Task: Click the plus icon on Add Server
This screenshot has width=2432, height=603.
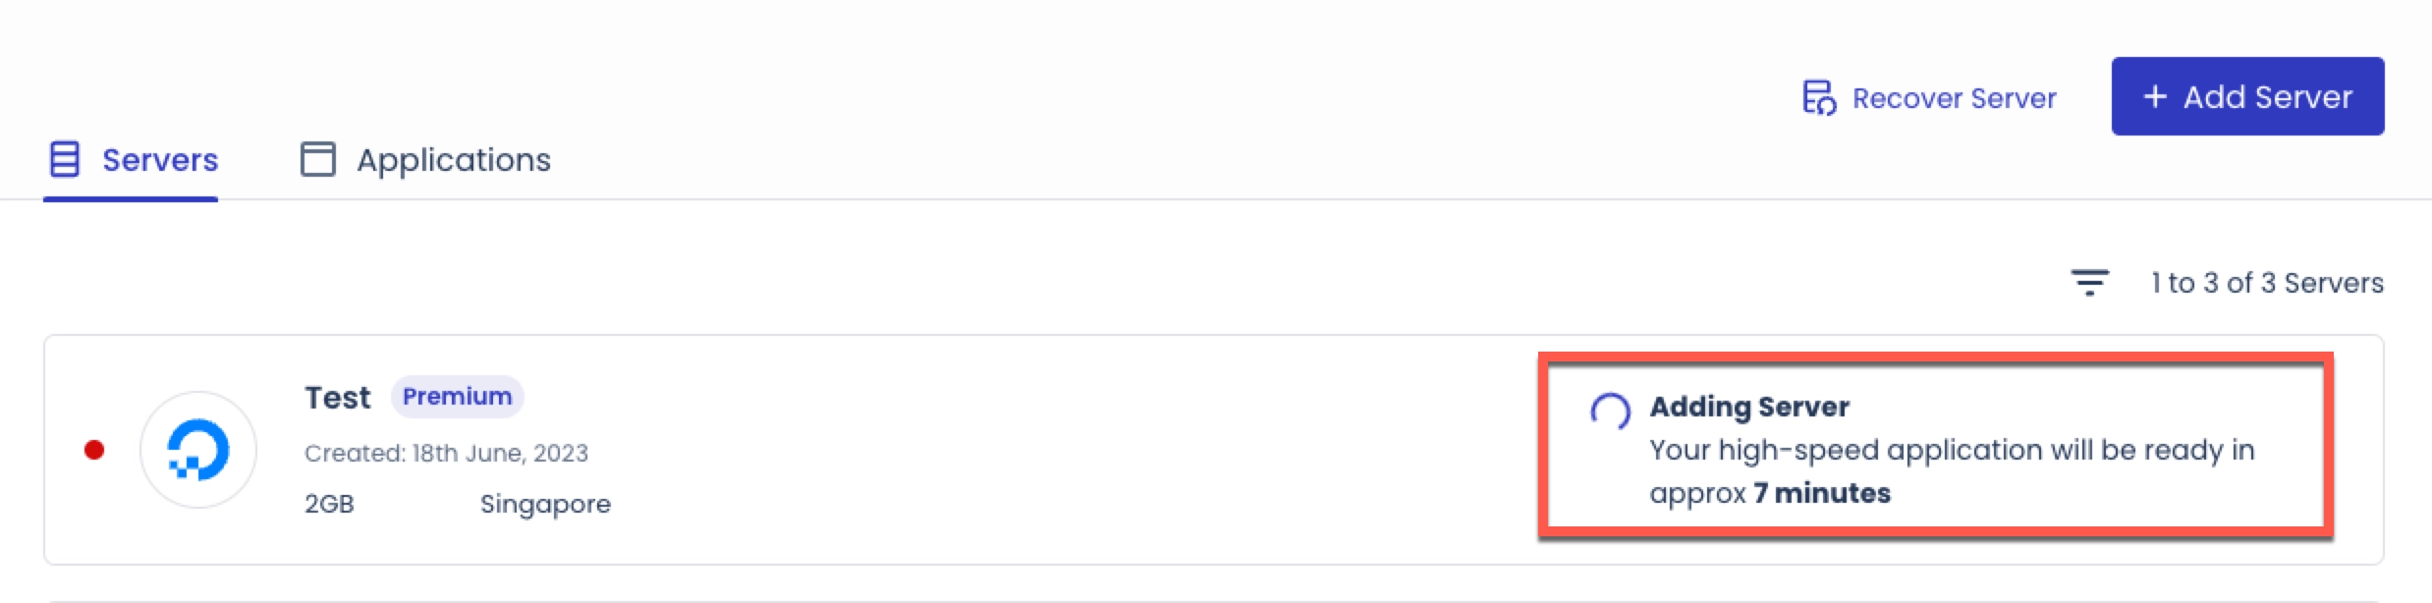Action: coord(2155,95)
